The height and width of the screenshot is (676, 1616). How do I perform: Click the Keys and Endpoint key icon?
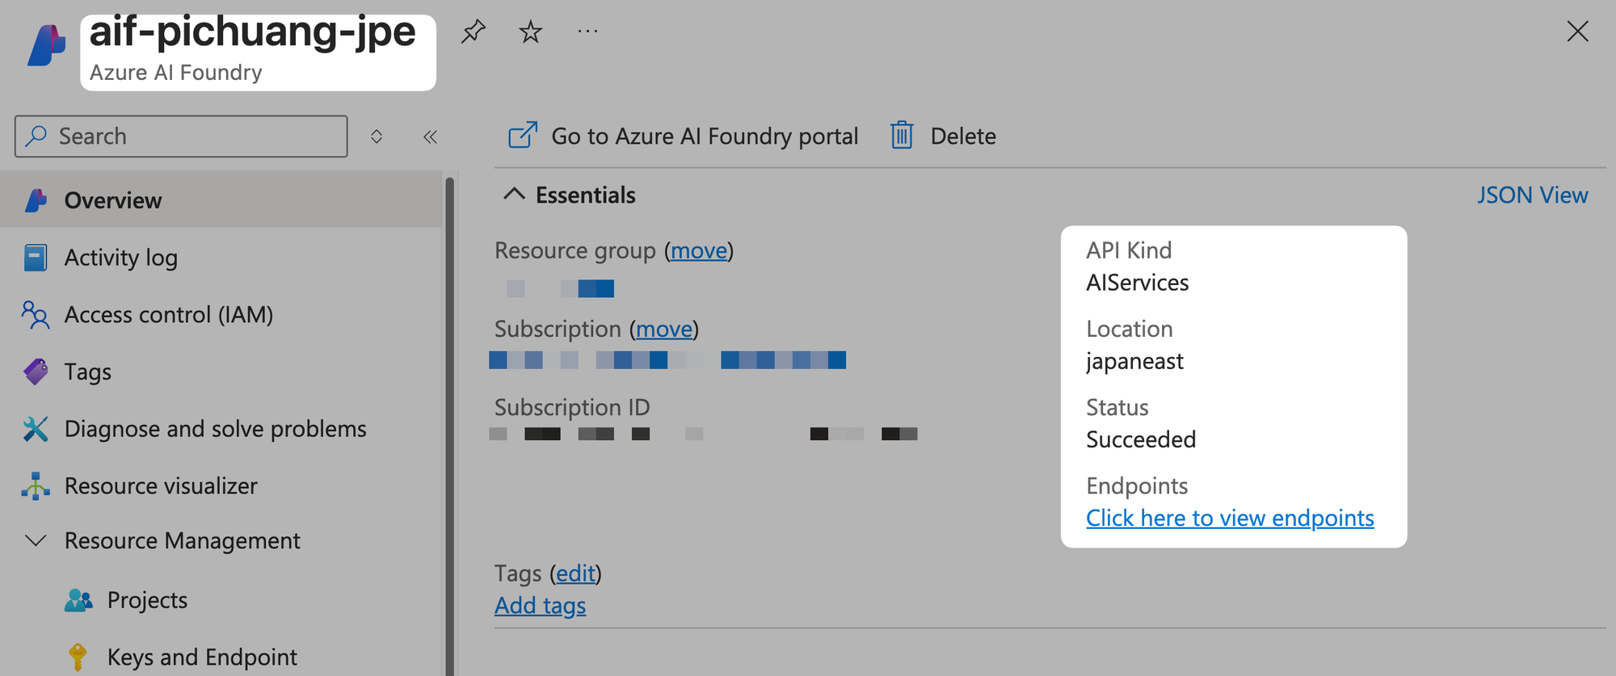78,657
